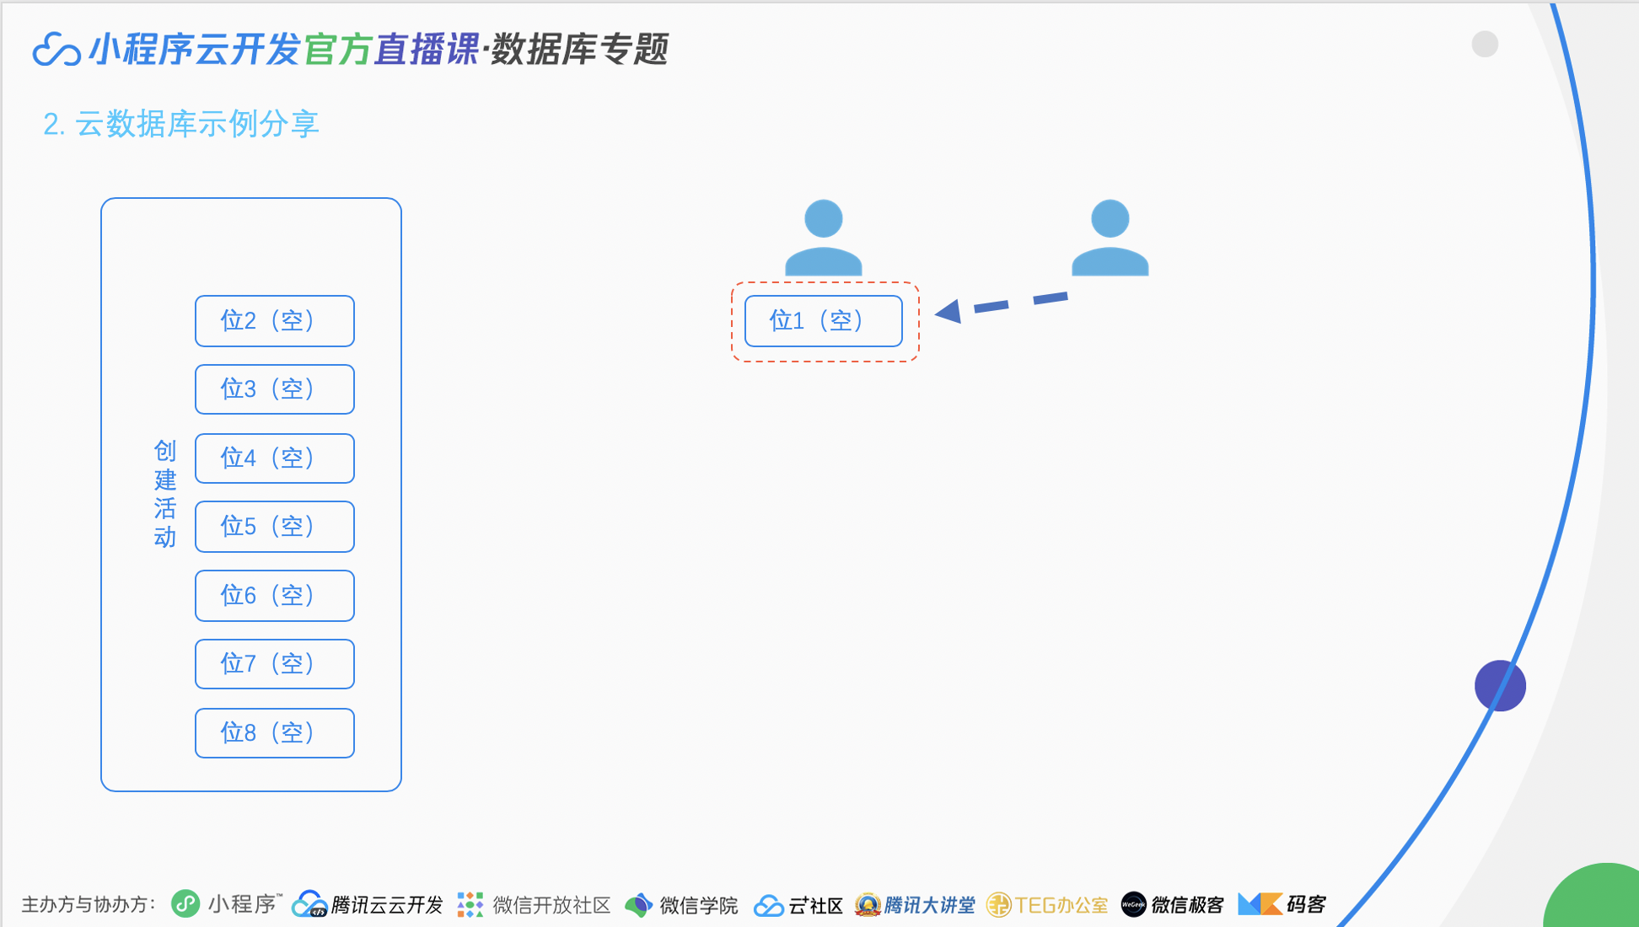Click the 微信极客 black circle icon

click(x=1133, y=904)
